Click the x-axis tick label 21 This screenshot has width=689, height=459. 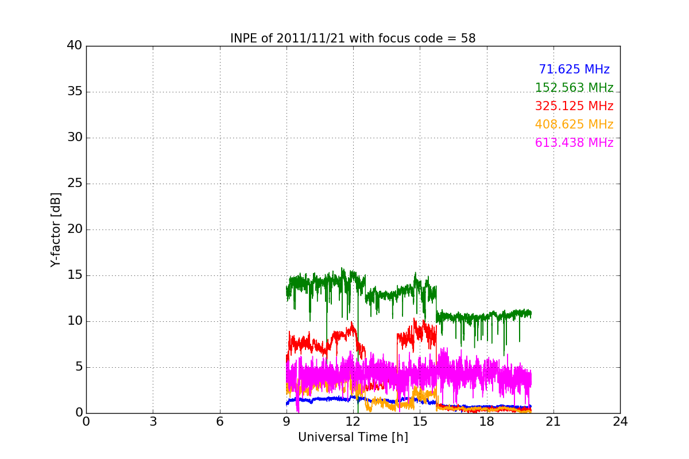tap(553, 422)
